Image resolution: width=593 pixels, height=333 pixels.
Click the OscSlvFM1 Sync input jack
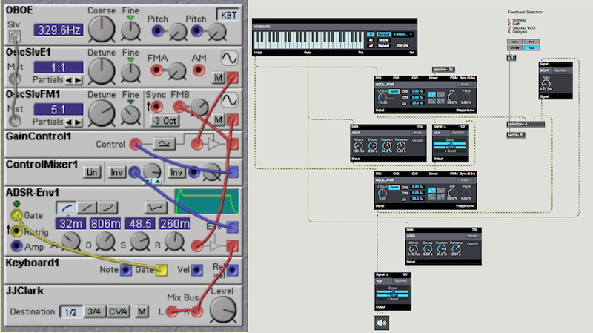[x=156, y=107]
